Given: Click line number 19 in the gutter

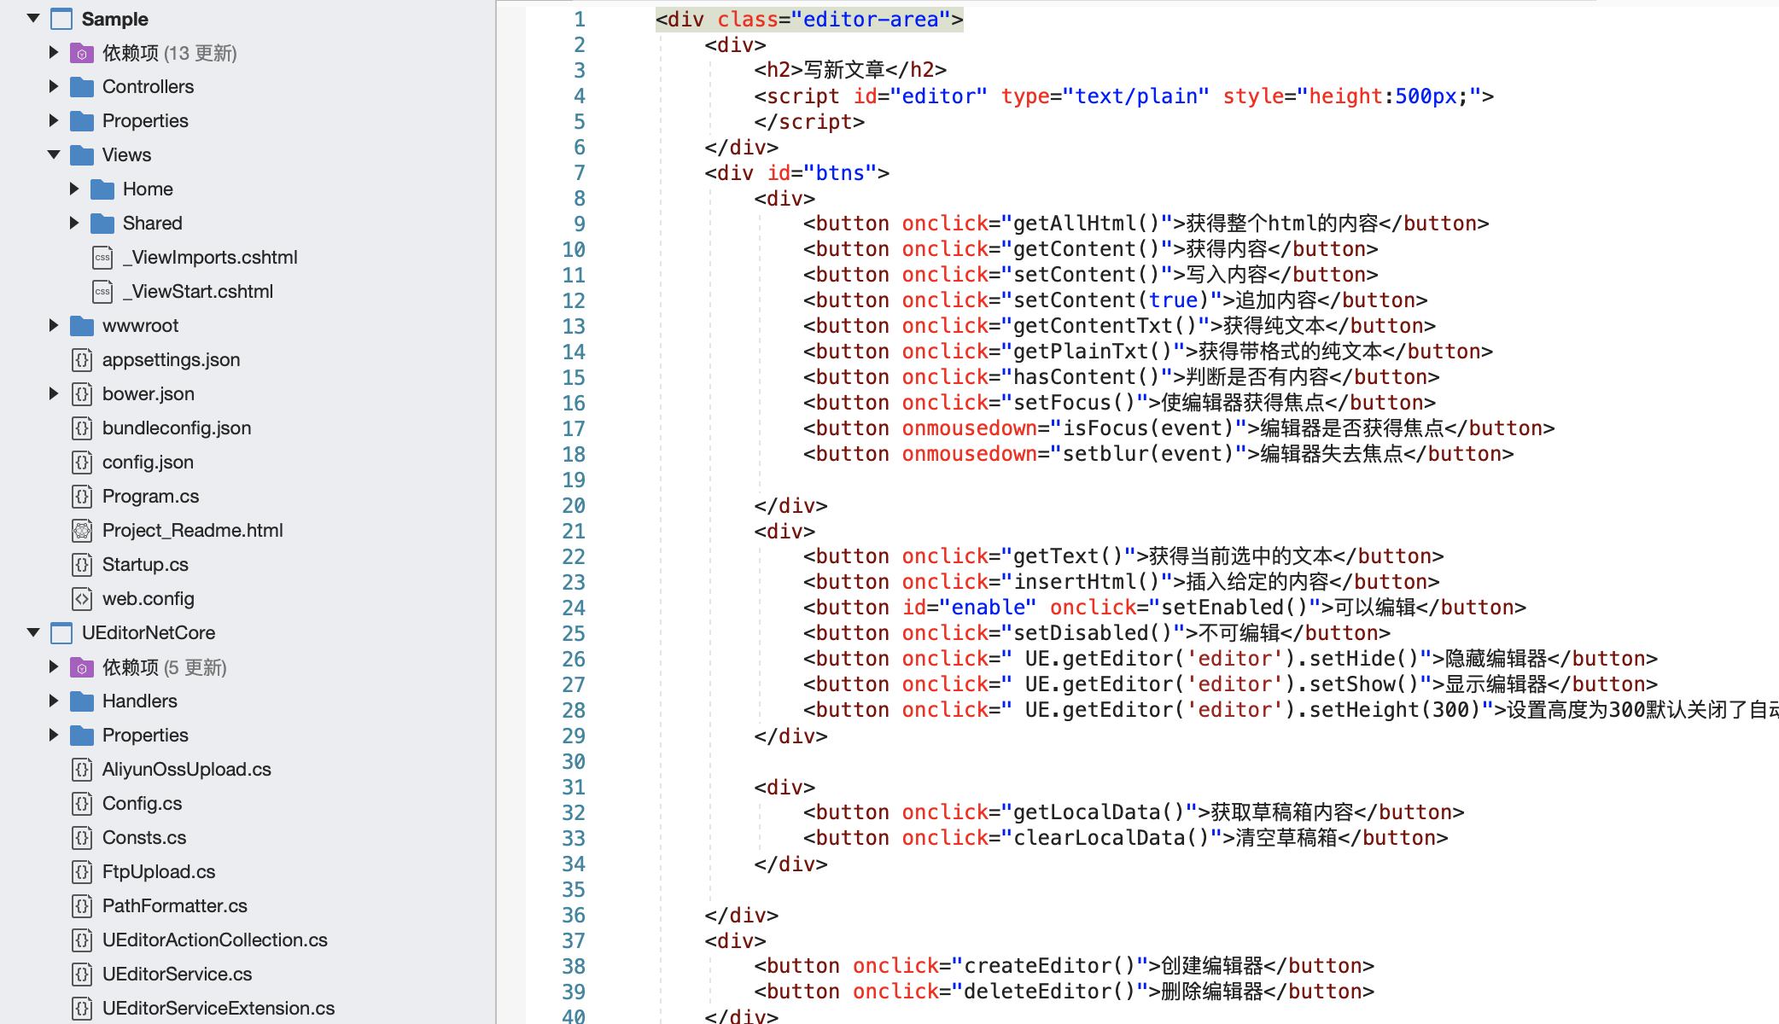Looking at the screenshot, I should point(574,480).
